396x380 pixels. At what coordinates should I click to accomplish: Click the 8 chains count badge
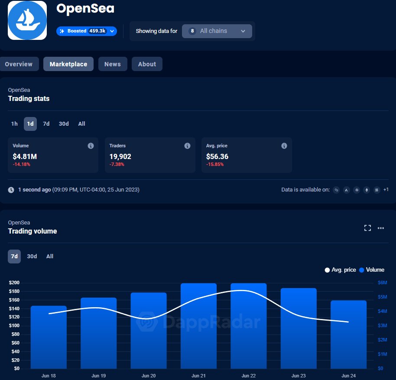(192, 31)
